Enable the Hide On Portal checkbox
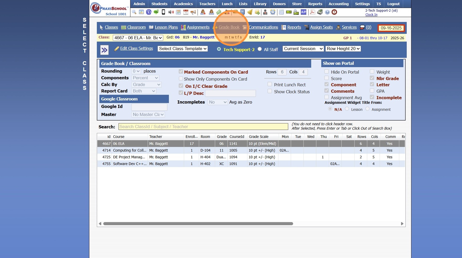 coord(327,72)
